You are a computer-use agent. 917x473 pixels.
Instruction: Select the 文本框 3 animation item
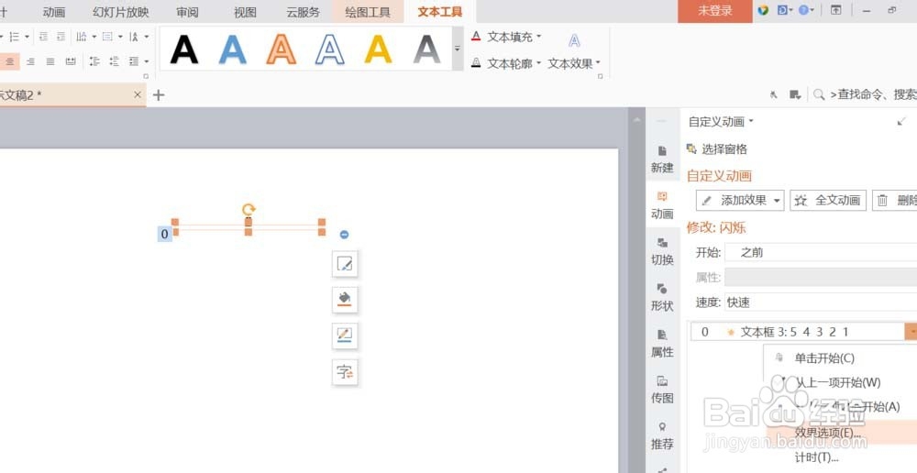tap(798, 332)
